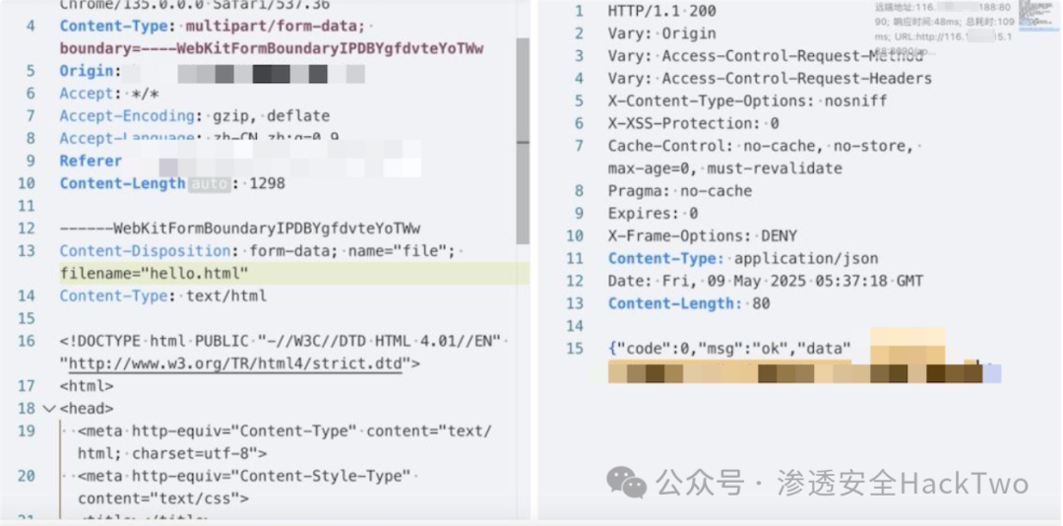Click meta http-equiv="Content-Style-Type" line
This screenshot has width=1063, height=526.
(245, 476)
